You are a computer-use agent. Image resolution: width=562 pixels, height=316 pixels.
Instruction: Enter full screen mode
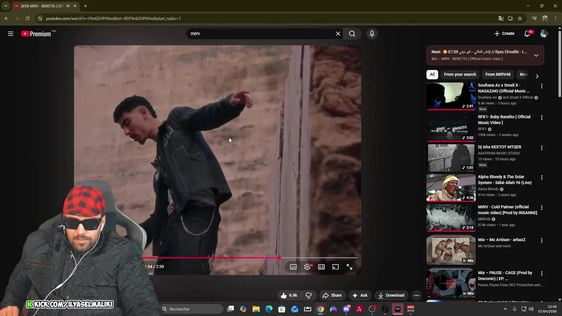coord(349,267)
